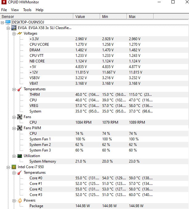Click the CPUID HWMonitor lightning app icon
189x209 pixels.
4,2
